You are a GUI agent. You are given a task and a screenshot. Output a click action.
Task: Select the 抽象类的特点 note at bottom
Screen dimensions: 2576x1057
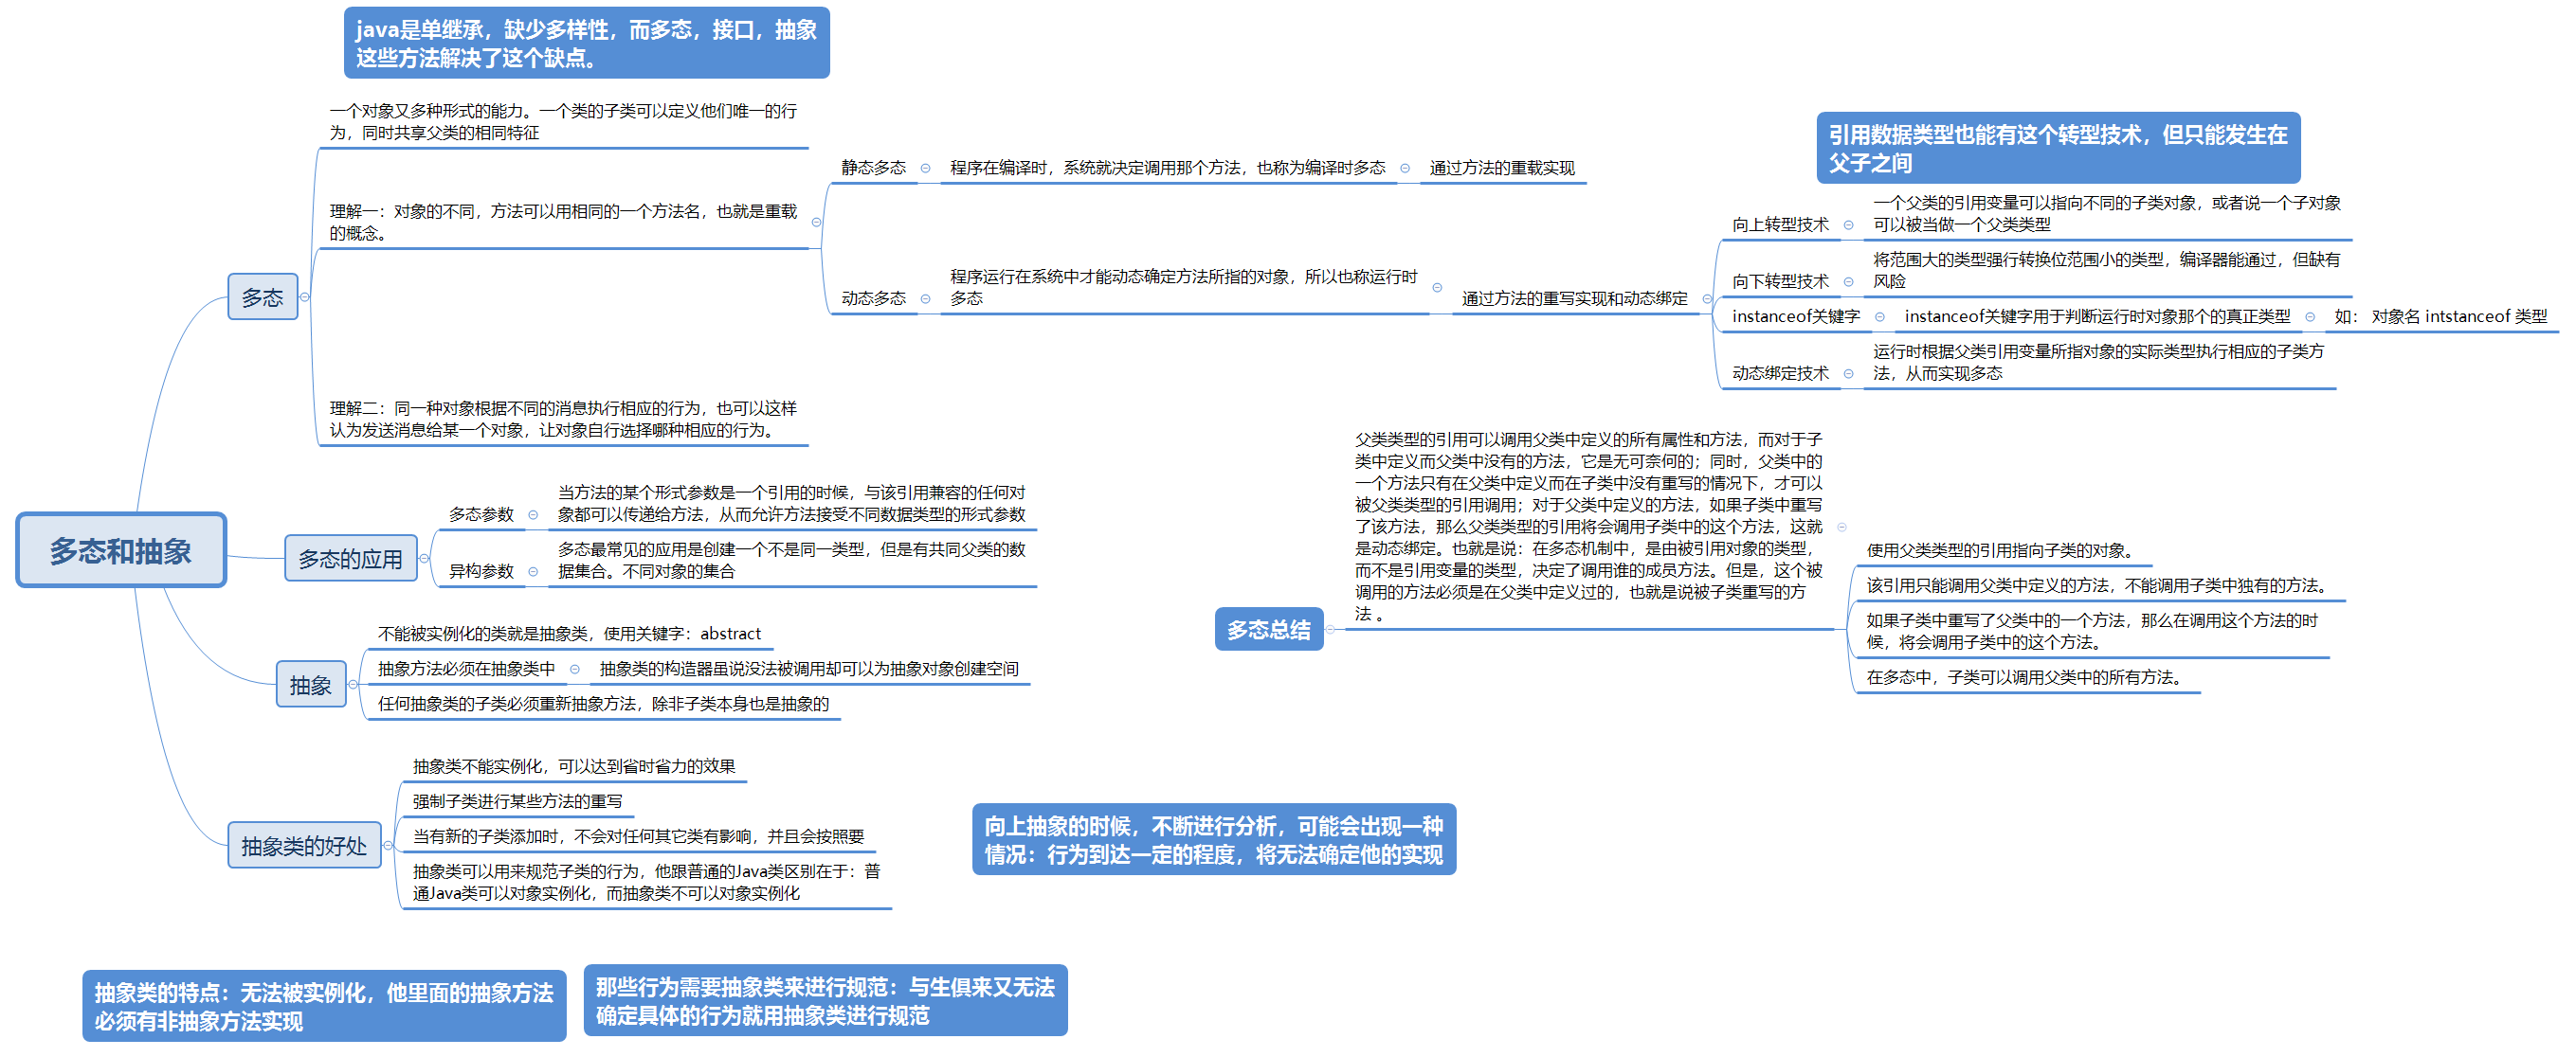(x=324, y=1005)
